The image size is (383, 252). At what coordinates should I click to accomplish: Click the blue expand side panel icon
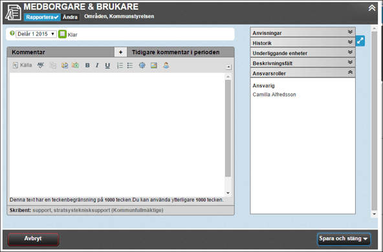point(360,41)
